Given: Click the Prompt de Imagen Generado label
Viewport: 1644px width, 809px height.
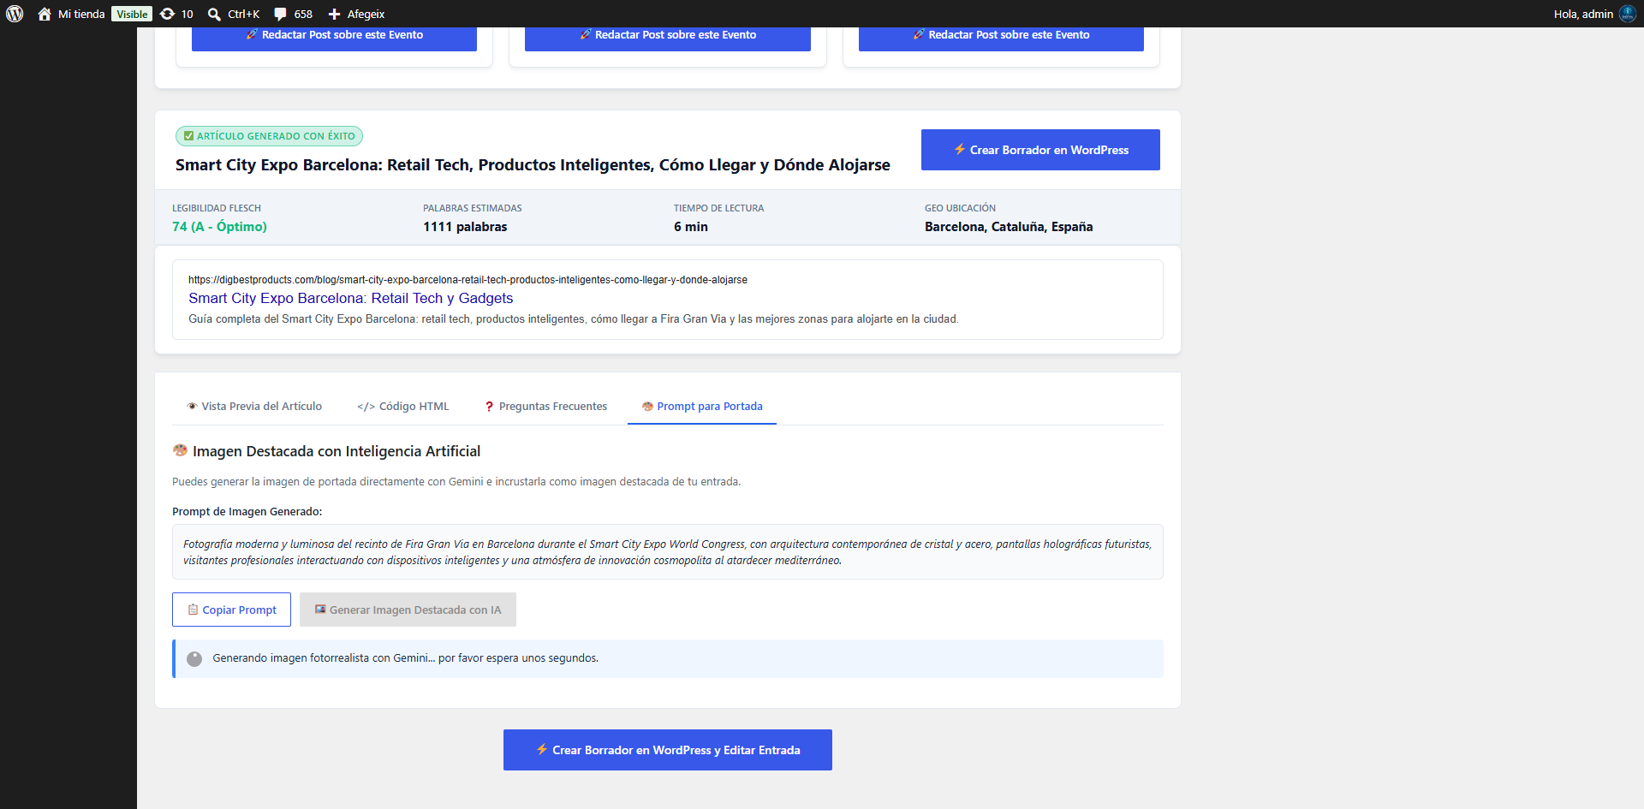Looking at the screenshot, I should tap(247, 512).
